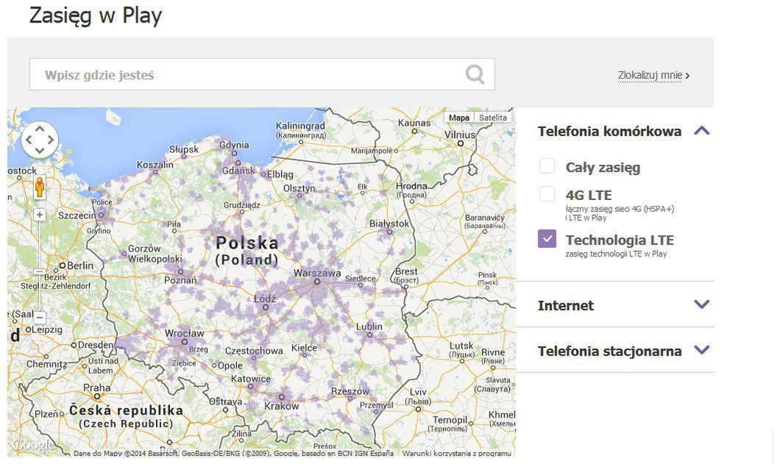
Task: Focus the Wpisz gdzie jesteś search field
Action: 262,74
